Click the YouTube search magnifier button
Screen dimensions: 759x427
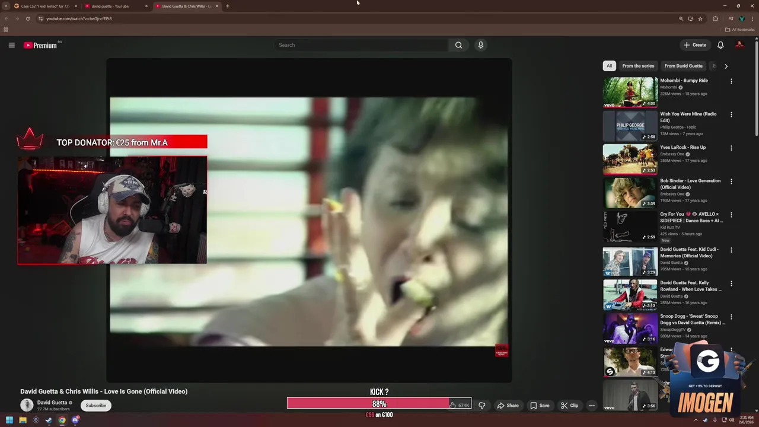pyautogui.click(x=458, y=45)
